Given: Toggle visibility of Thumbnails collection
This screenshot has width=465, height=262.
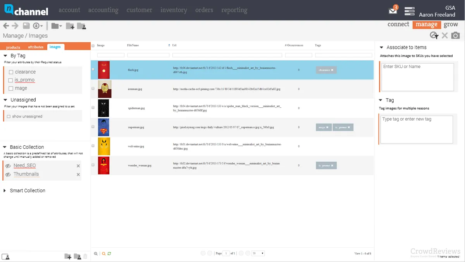Looking at the screenshot, I should (8, 175).
